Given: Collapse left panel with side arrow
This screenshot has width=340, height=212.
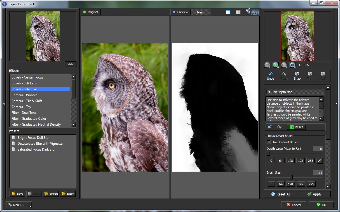Looking at the screenshot, I should coord(4,104).
